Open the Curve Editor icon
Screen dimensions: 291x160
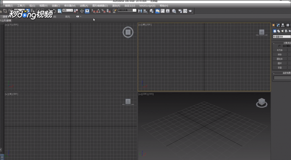pos(162,11)
